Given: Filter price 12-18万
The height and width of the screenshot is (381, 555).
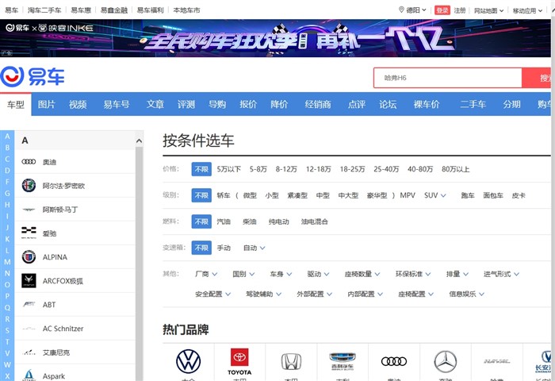Looking at the screenshot, I should 319,169.
